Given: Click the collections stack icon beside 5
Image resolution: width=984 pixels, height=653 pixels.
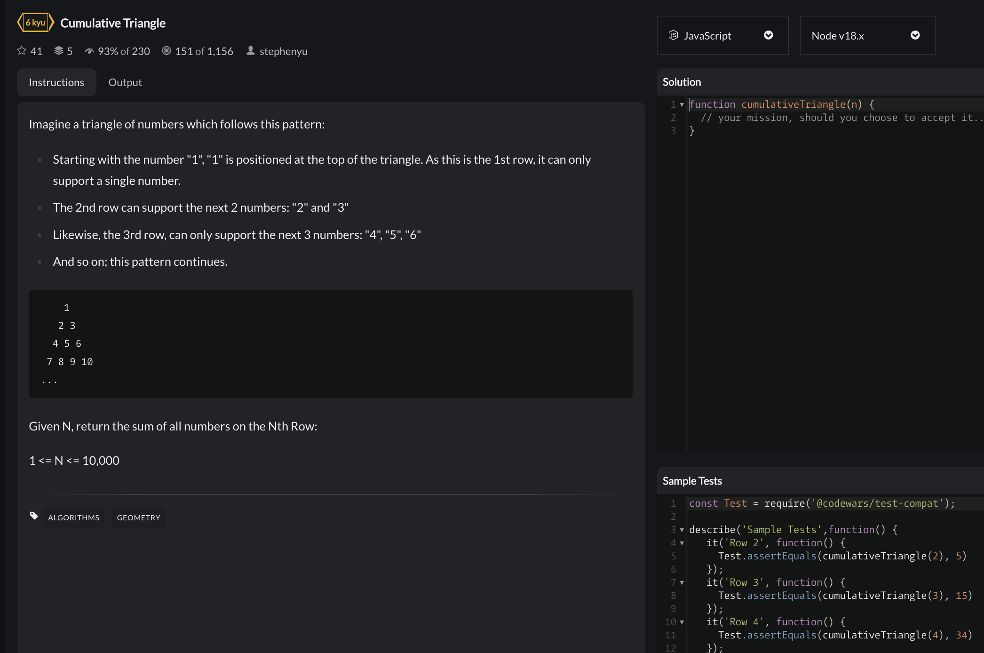Looking at the screenshot, I should pyautogui.click(x=59, y=51).
